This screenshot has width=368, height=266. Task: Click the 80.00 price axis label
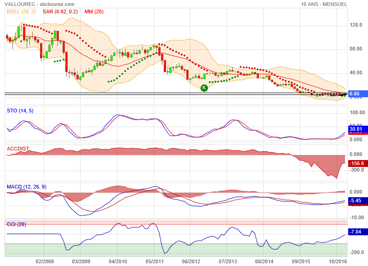(356, 49)
